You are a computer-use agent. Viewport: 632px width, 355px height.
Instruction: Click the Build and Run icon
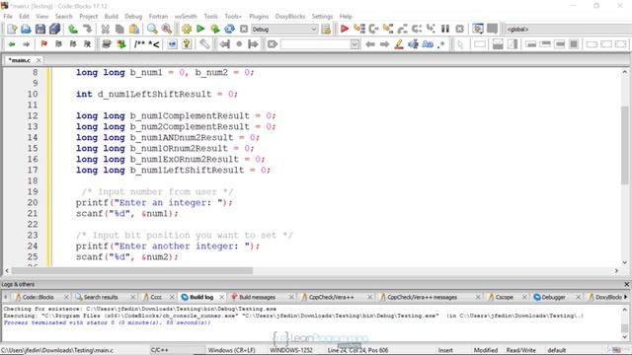click(215, 29)
